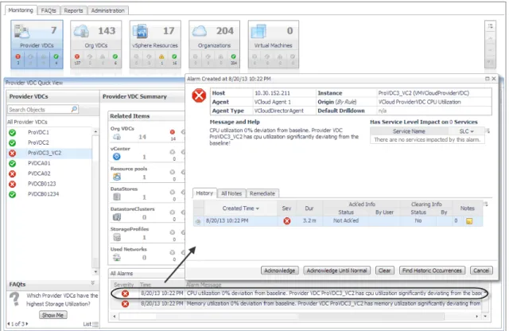Click the Org VDCs related item icon
This screenshot has height=331, width=509.
click(117, 137)
